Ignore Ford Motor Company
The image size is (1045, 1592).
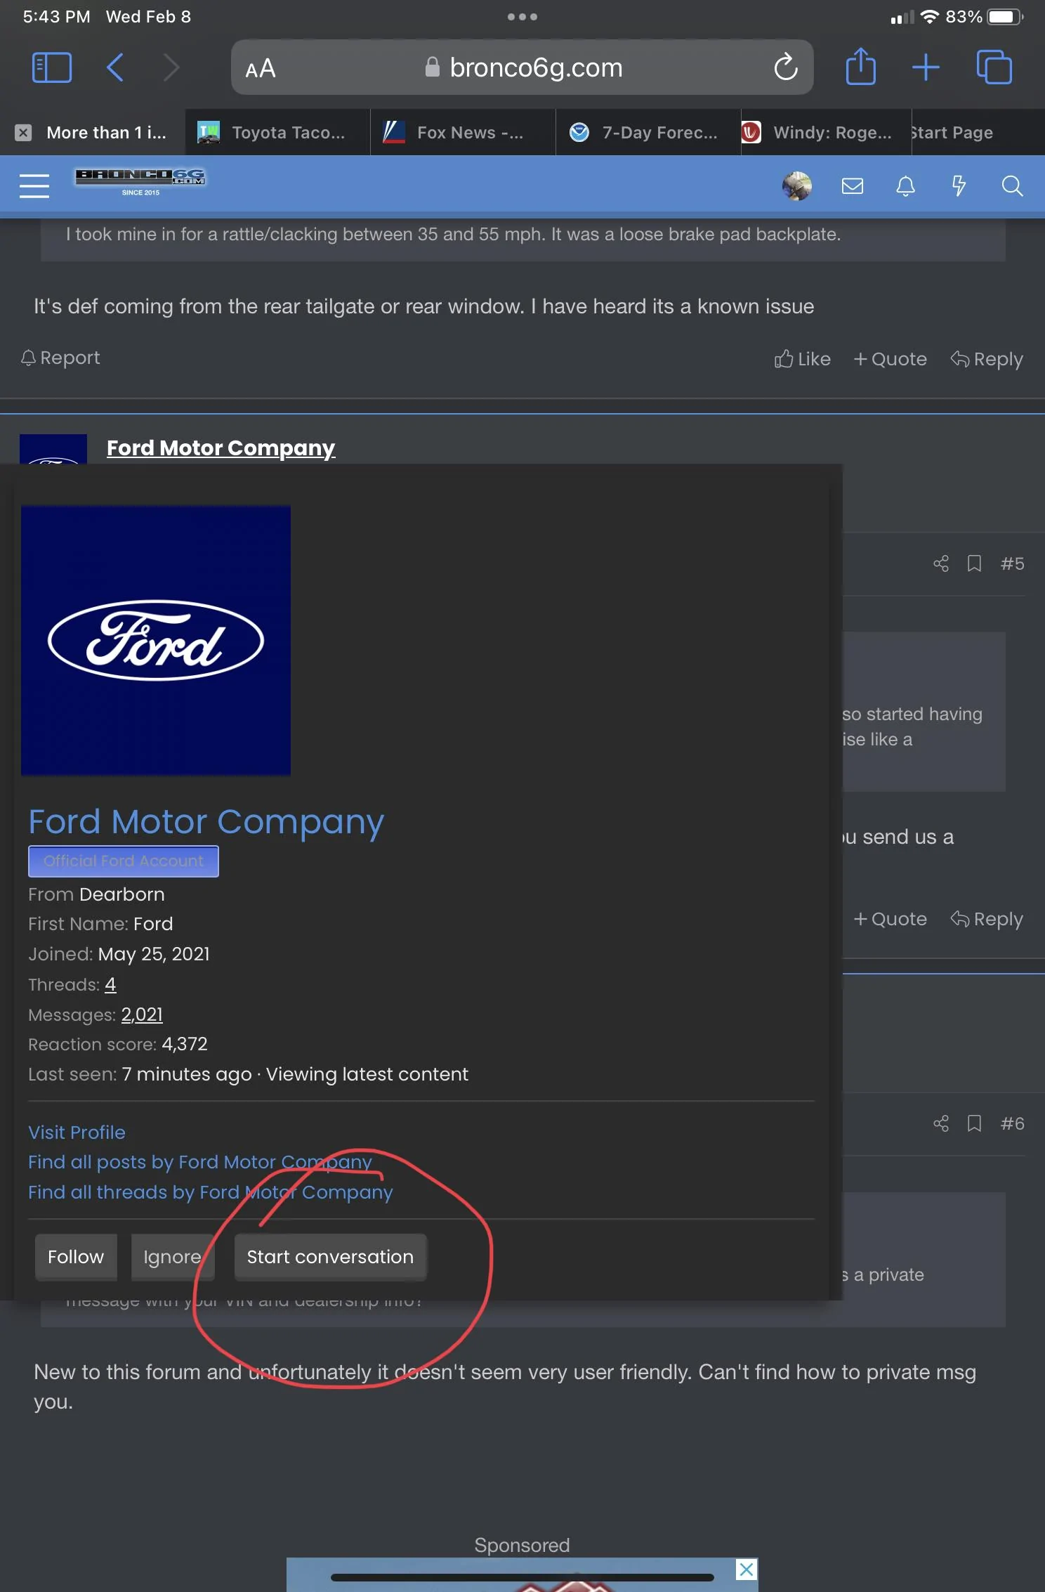(172, 1257)
